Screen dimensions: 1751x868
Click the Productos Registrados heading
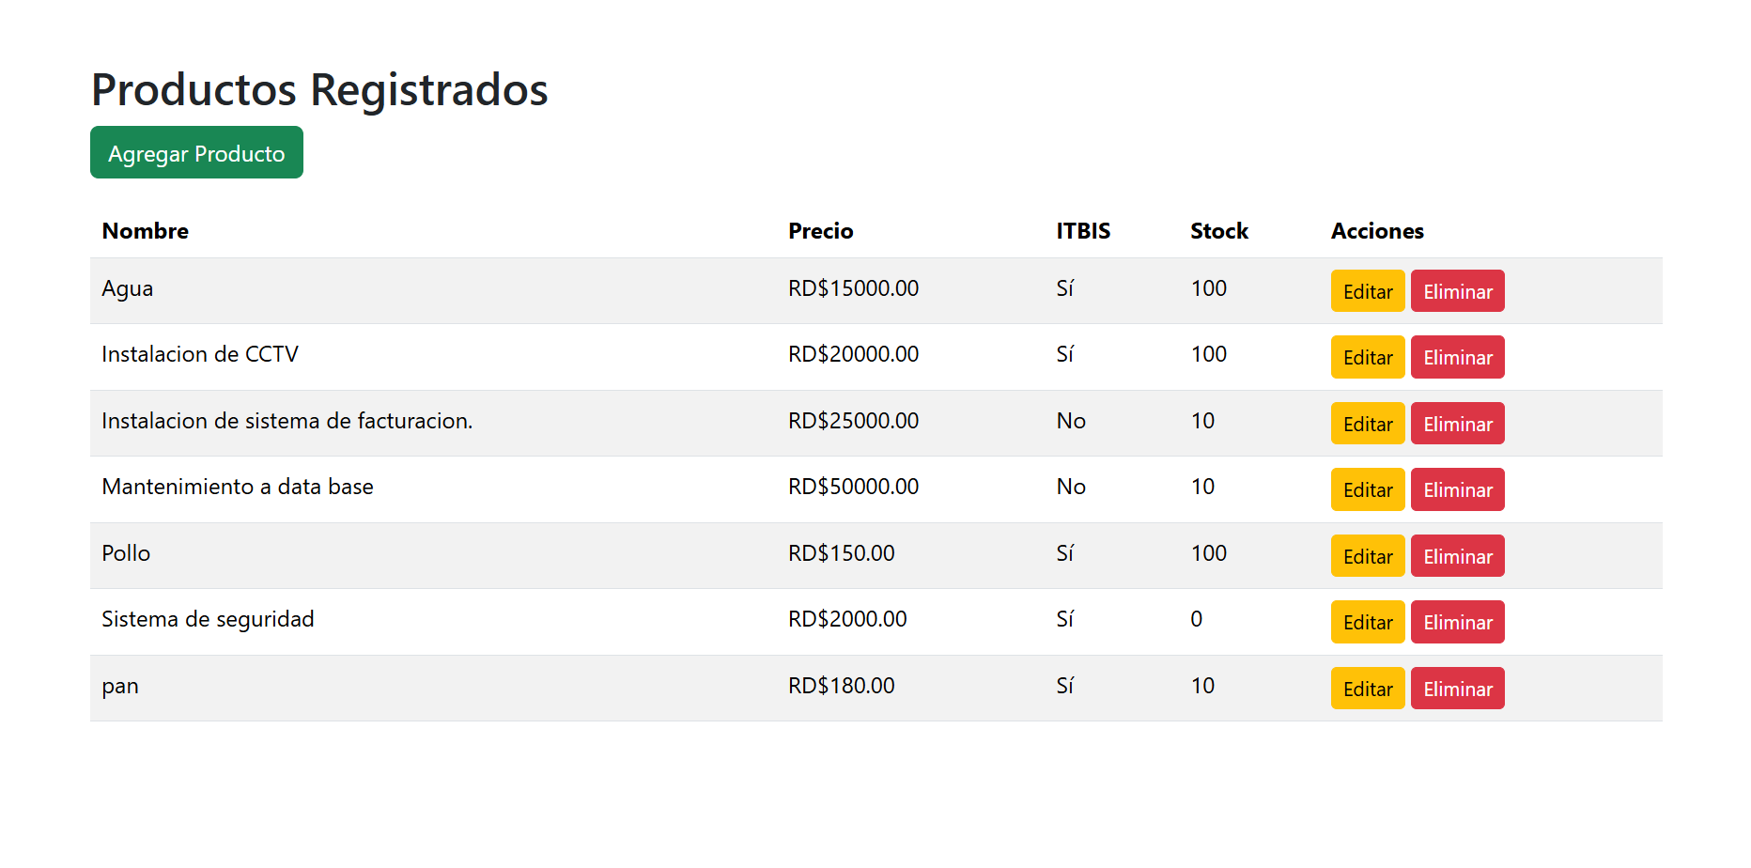[319, 90]
